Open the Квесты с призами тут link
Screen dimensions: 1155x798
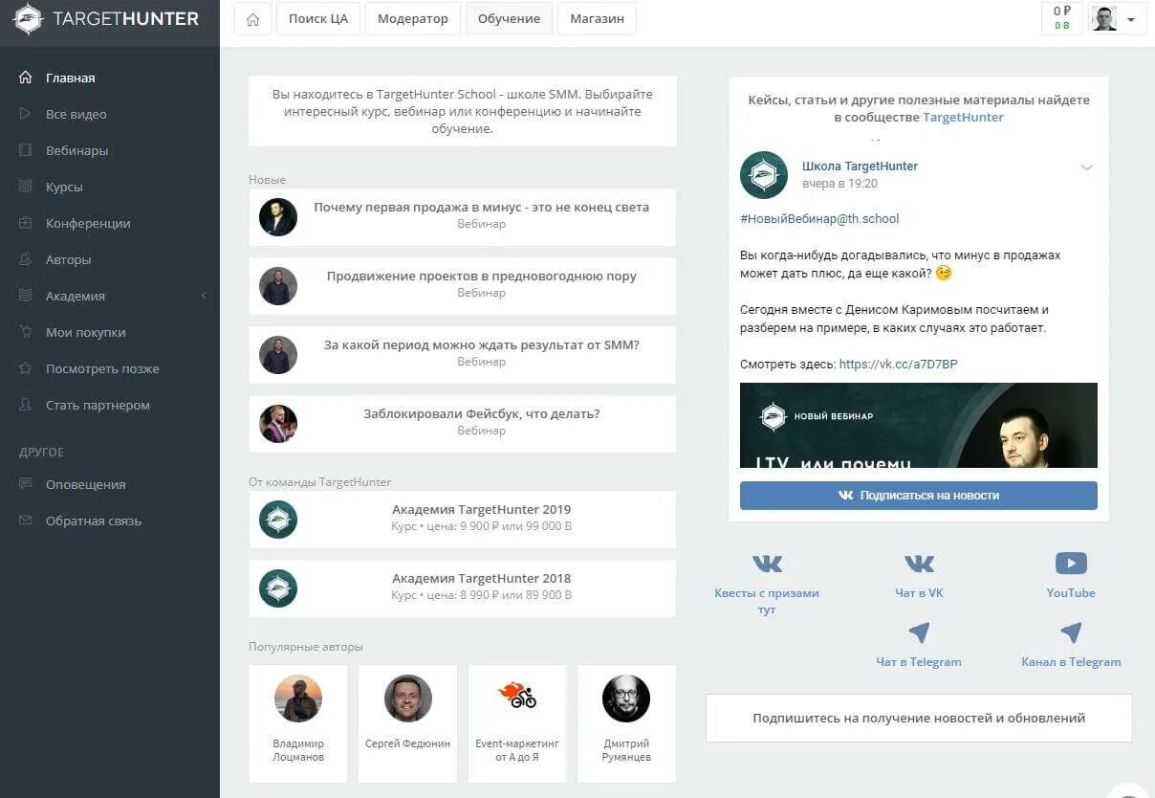point(767,601)
